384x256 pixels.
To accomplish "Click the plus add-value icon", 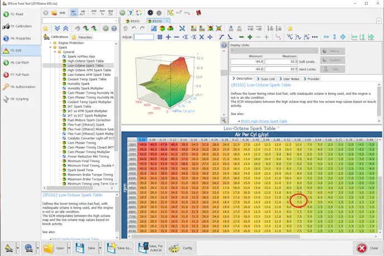I will tap(168, 37).
